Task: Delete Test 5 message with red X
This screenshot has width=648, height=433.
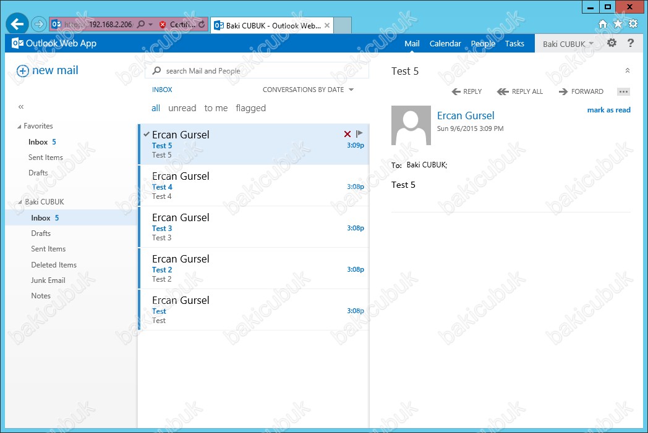Action: 347,134
